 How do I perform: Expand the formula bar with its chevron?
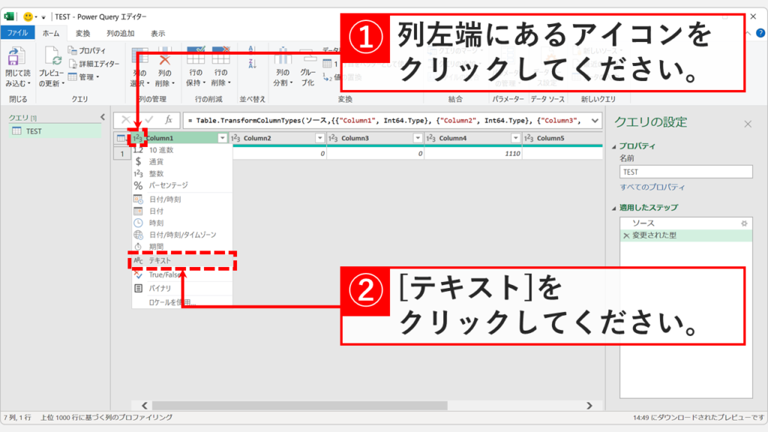[x=596, y=121]
